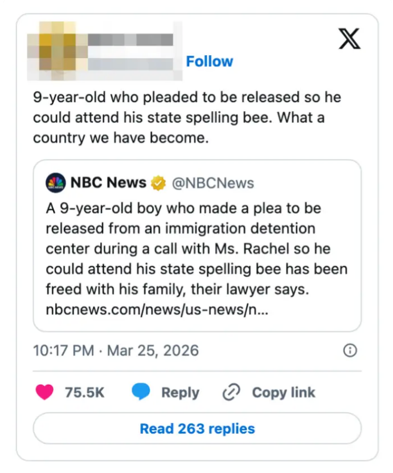Click the 75.5K likes count
The width and height of the screenshot is (393, 473).
84,393
